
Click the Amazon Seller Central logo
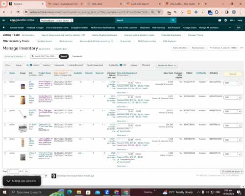click(22, 20)
